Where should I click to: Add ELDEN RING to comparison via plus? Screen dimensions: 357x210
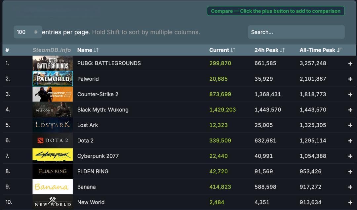point(350,172)
